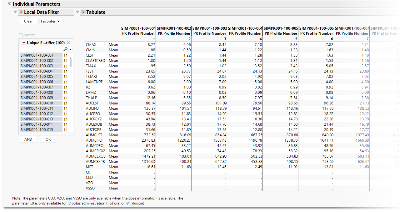404x212 pixels.
Task: Open the magnifier search options menu
Action: [68, 49]
